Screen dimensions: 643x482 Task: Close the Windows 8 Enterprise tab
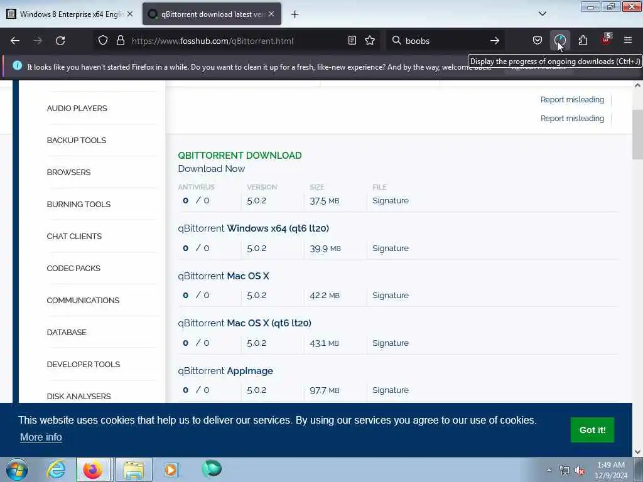pos(130,14)
